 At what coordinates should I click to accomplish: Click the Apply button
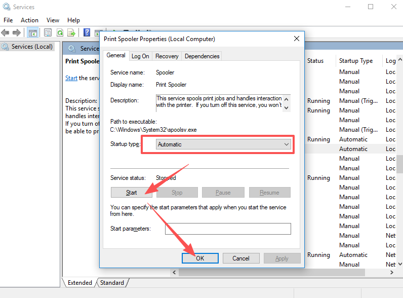(x=282, y=258)
